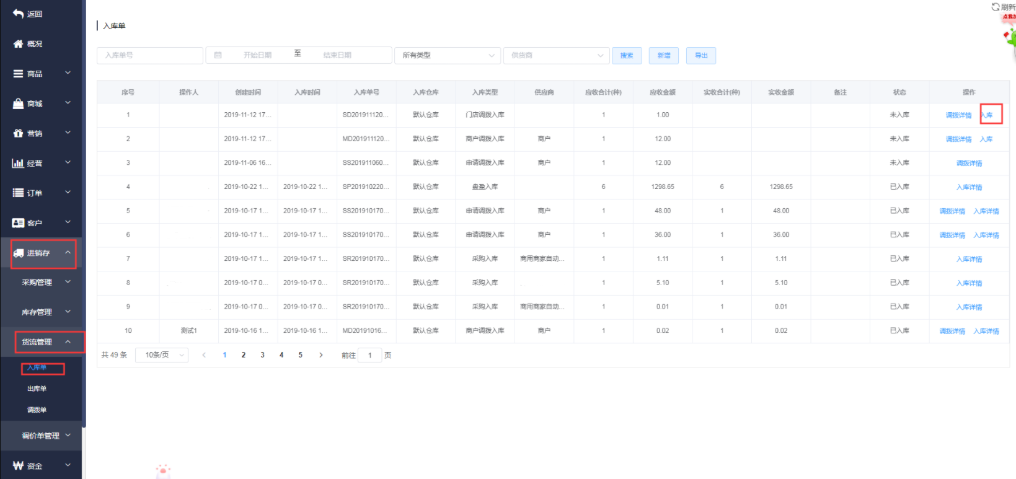Screen dimensions: 1016x479
Task: Collapse the 进销存 menu chevron
Action: 68,252
